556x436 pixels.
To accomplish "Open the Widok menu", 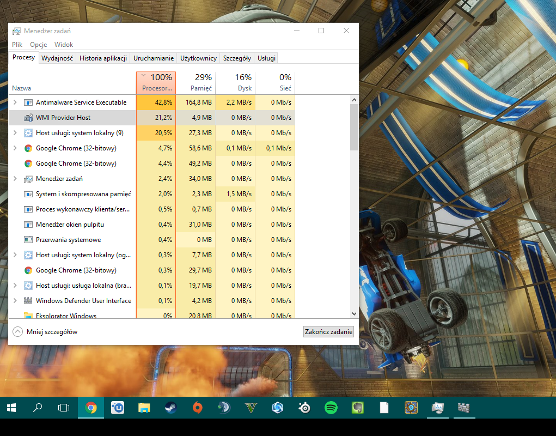I will coord(64,45).
